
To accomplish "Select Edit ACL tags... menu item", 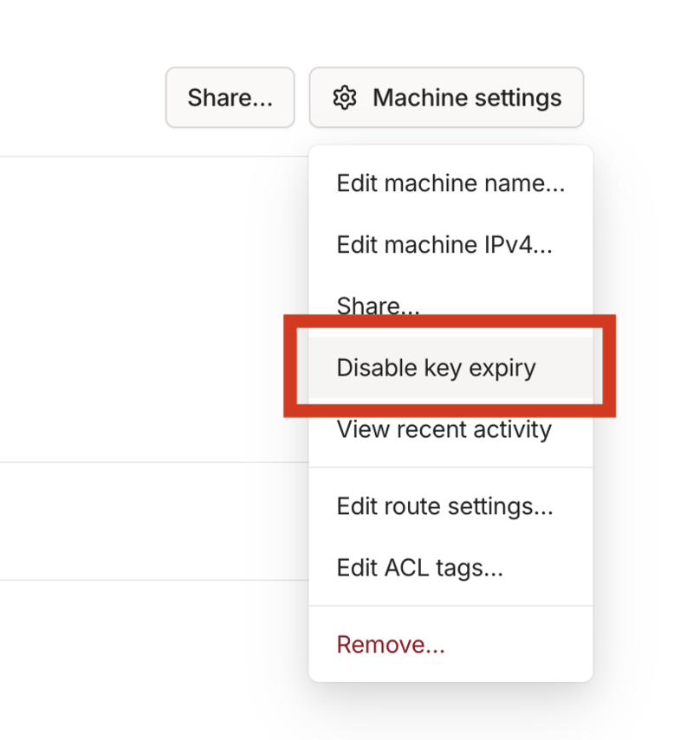I will coord(419,568).
